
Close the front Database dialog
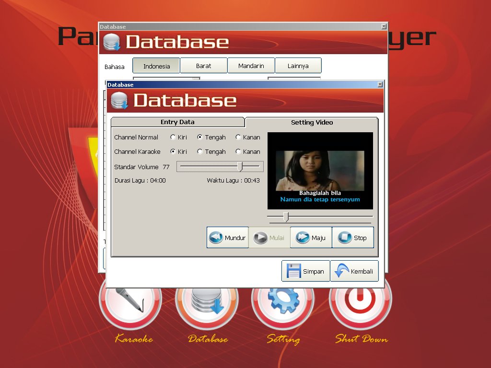(x=380, y=84)
